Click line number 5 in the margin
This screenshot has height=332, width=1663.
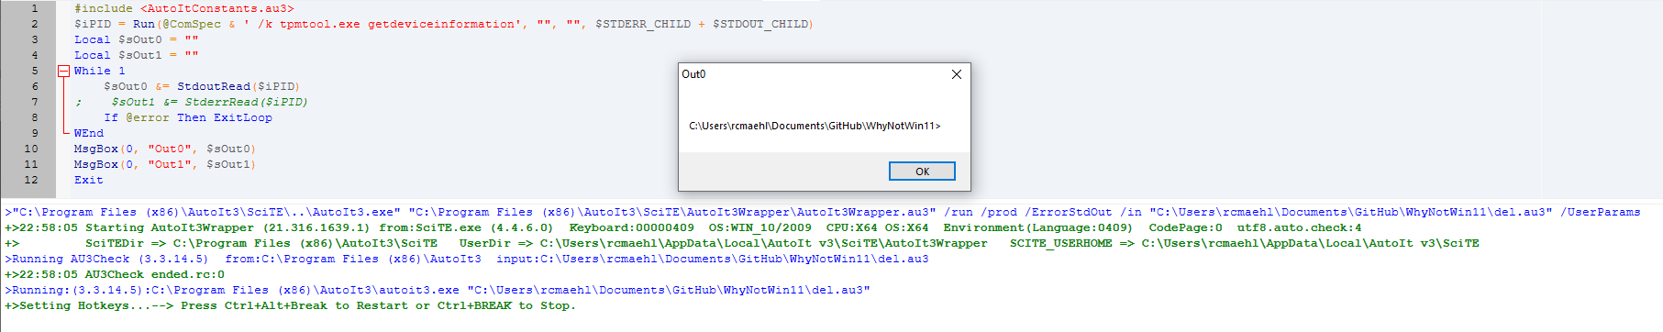pyautogui.click(x=35, y=71)
